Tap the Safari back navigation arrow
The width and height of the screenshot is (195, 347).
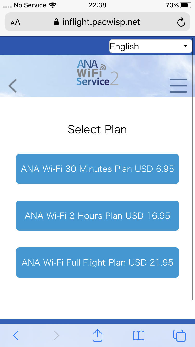(x=16, y=336)
